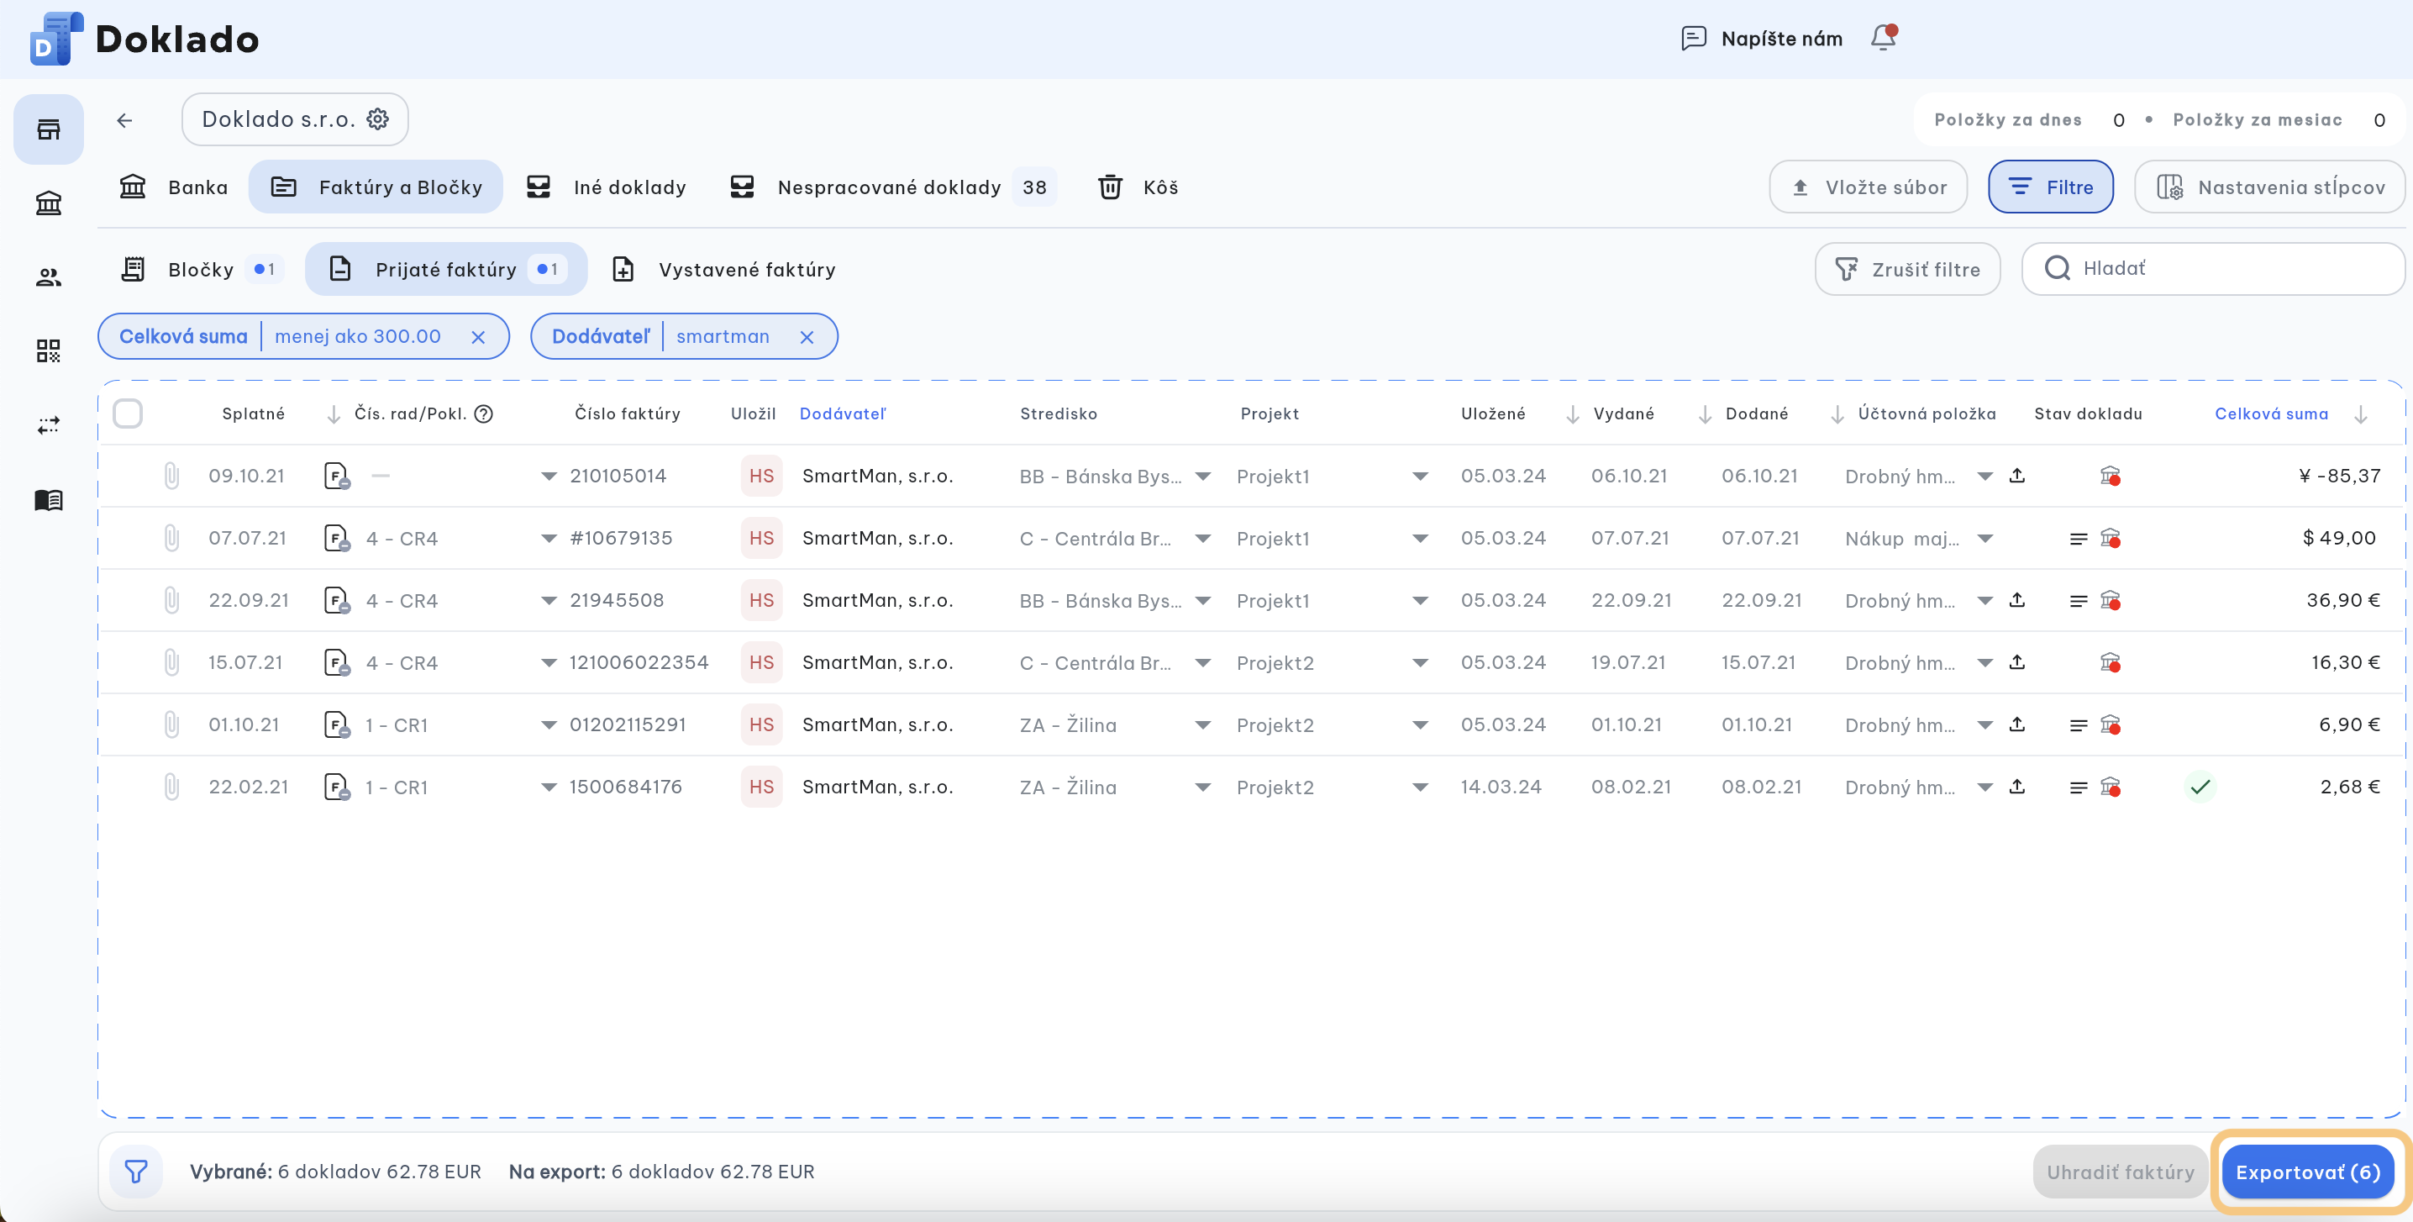Click the notification bell icon

(x=1883, y=38)
